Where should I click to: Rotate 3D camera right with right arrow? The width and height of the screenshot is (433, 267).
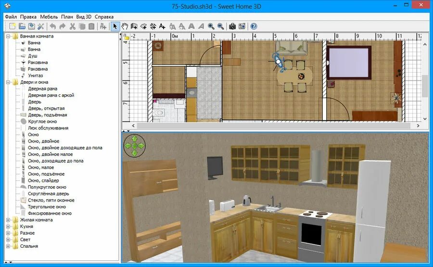[141, 145]
